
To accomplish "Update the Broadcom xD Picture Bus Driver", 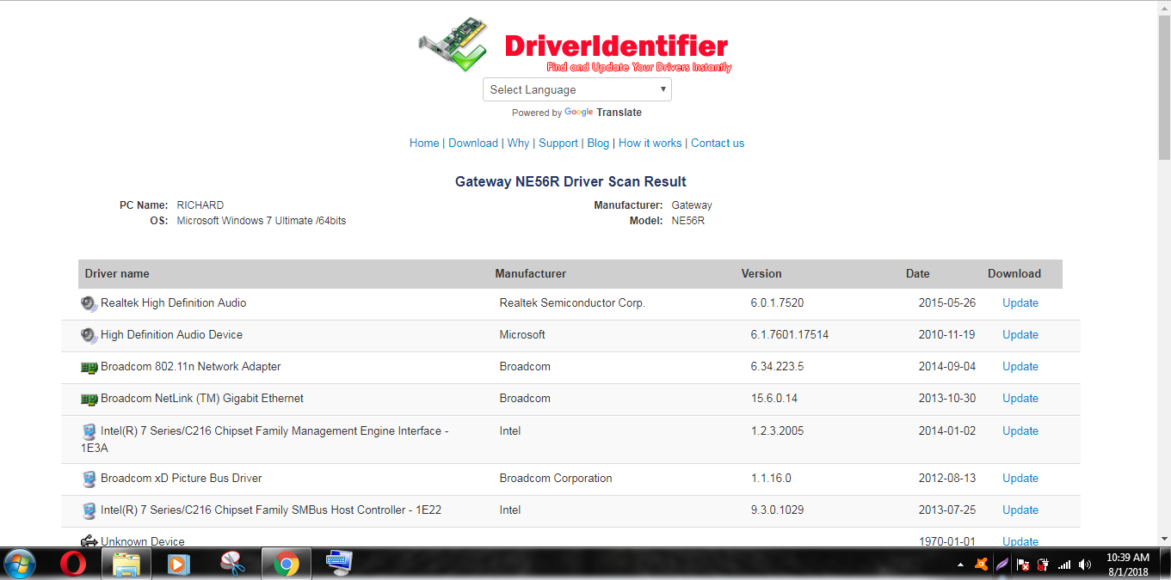I will point(1020,479).
